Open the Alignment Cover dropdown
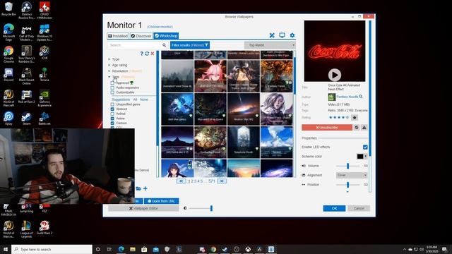This screenshot has height=254, width=452. click(x=352, y=175)
